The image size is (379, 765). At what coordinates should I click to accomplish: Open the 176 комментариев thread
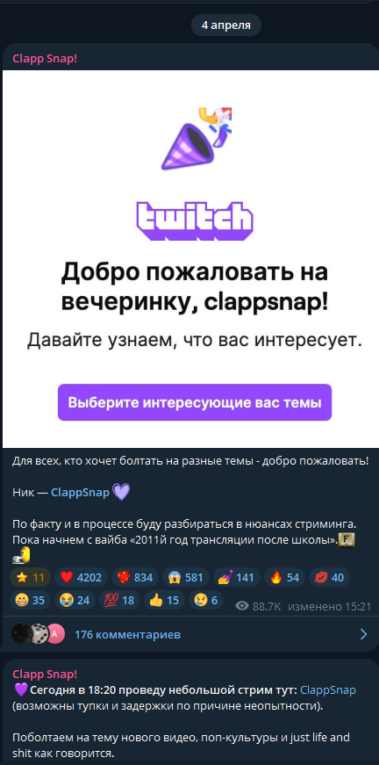pos(127,634)
